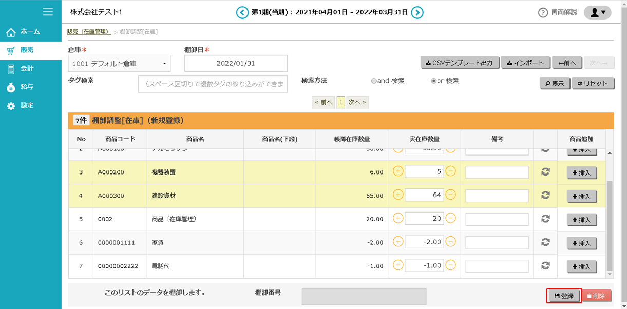Click the hamburger menu icon in sidebar
Image resolution: width=627 pixels, height=309 pixels.
[48, 12]
